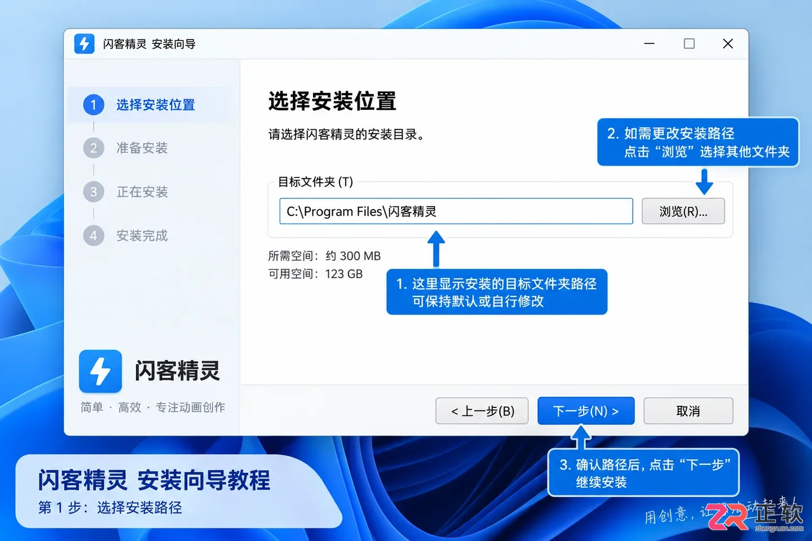Click the lightning bolt icon in the title bar
812x541 pixels.
point(84,43)
